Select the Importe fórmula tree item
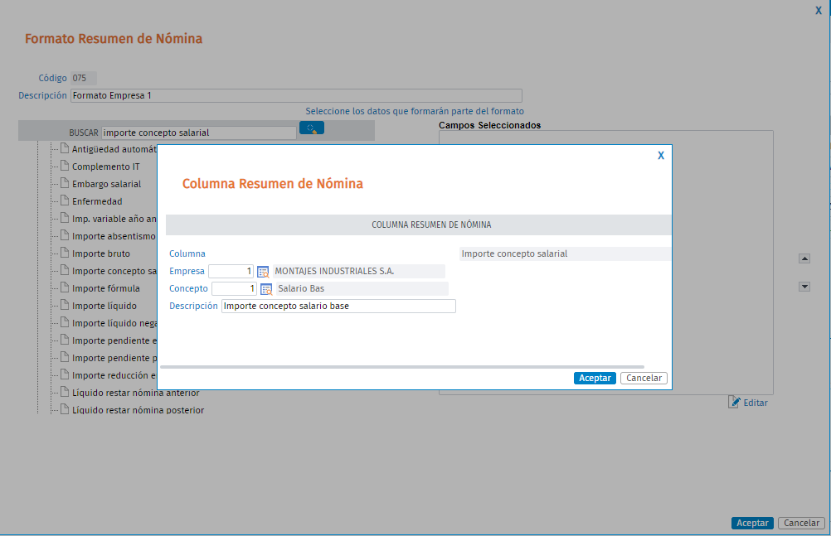 pos(105,288)
